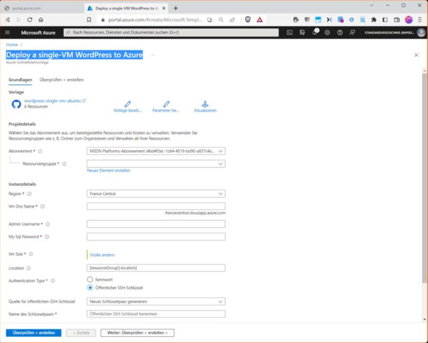Go to Home breadcrumb
This screenshot has width=428, height=343.
coord(12,45)
